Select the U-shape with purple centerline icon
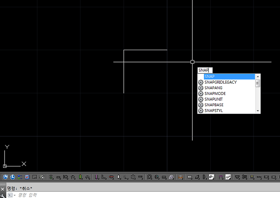The width and height of the screenshot is (280, 198). [96, 177]
